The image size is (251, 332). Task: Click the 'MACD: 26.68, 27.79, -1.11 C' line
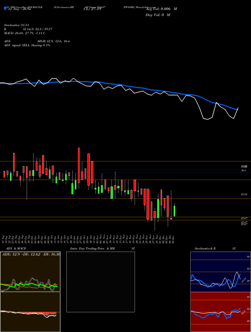[25, 33]
